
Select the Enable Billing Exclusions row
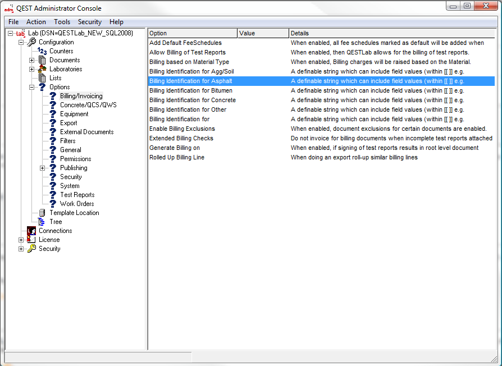point(182,129)
